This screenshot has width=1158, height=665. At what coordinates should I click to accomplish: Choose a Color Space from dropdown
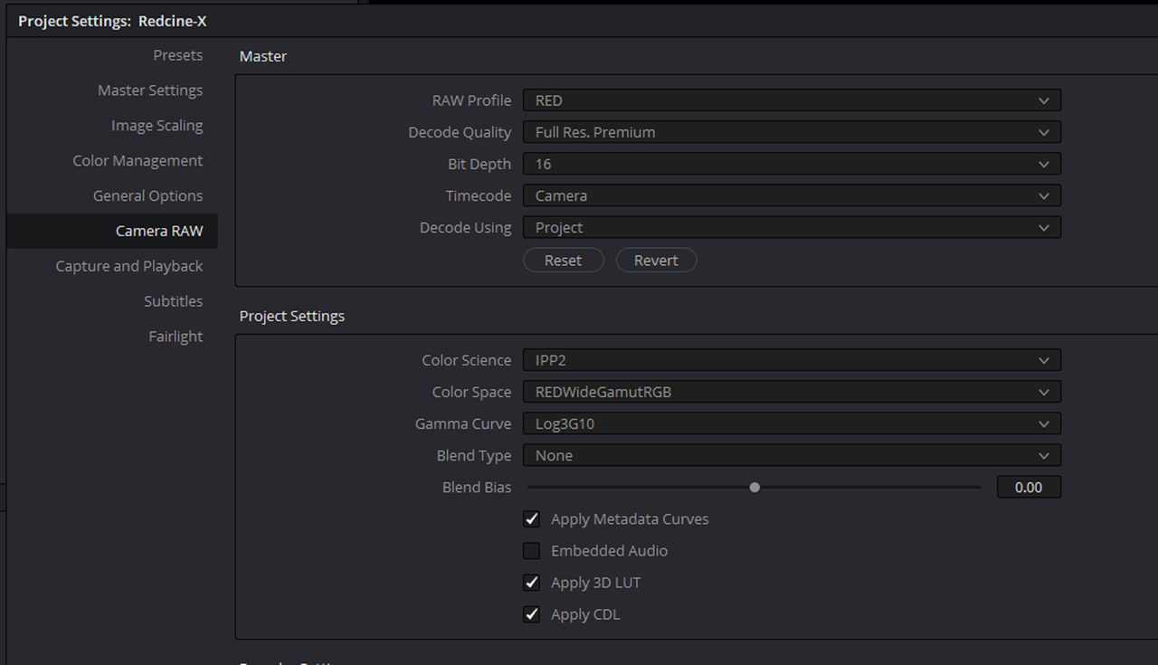click(792, 392)
